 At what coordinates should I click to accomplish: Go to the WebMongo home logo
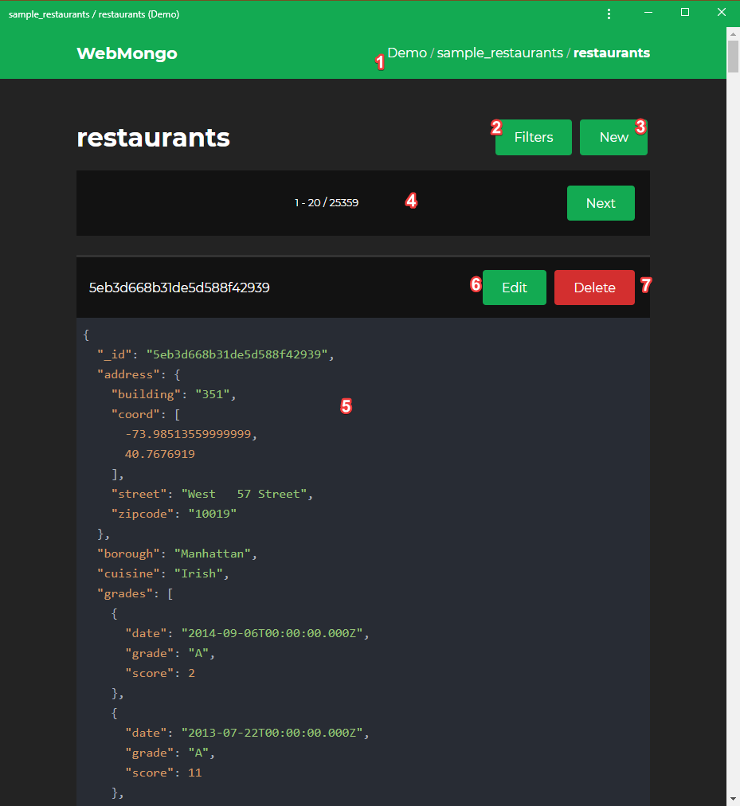tap(127, 53)
